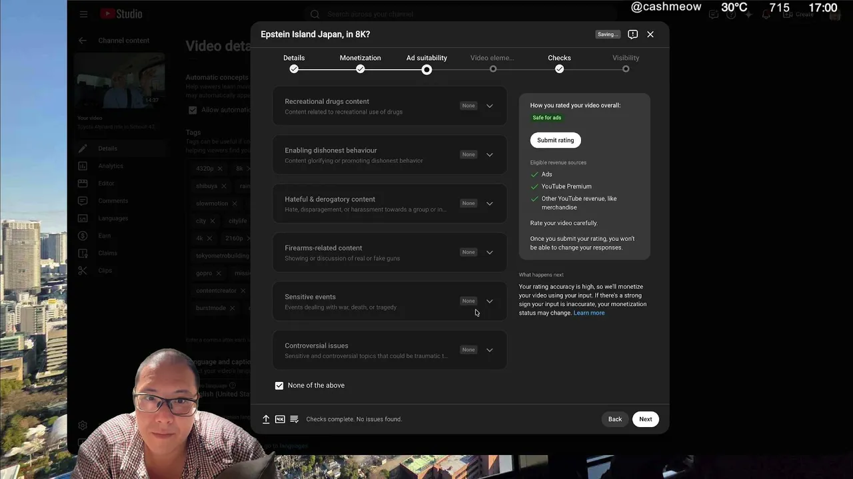The width and height of the screenshot is (853, 479).
Task: Click the Next button
Action: pyautogui.click(x=646, y=419)
